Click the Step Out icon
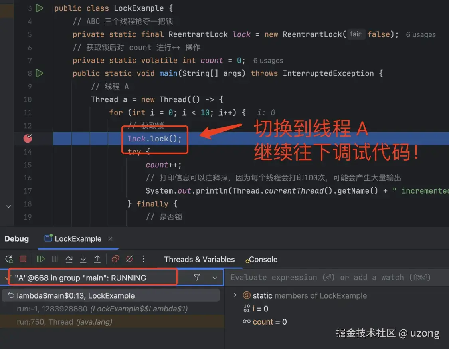 click(97, 259)
